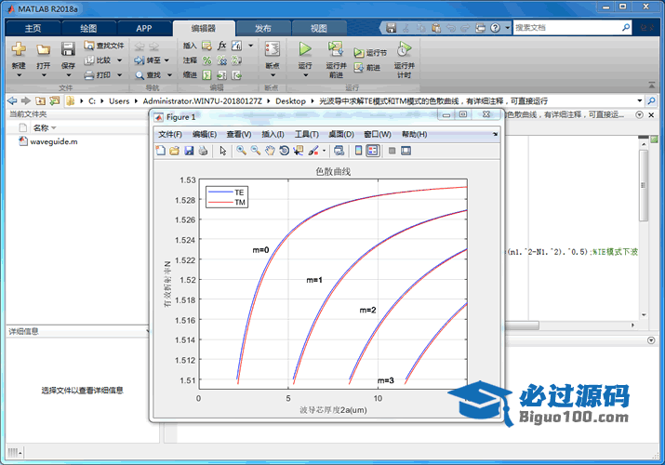665x465 pixels.
Task: Click the 查找文件 (Find Files) button
Action: point(104,46)
